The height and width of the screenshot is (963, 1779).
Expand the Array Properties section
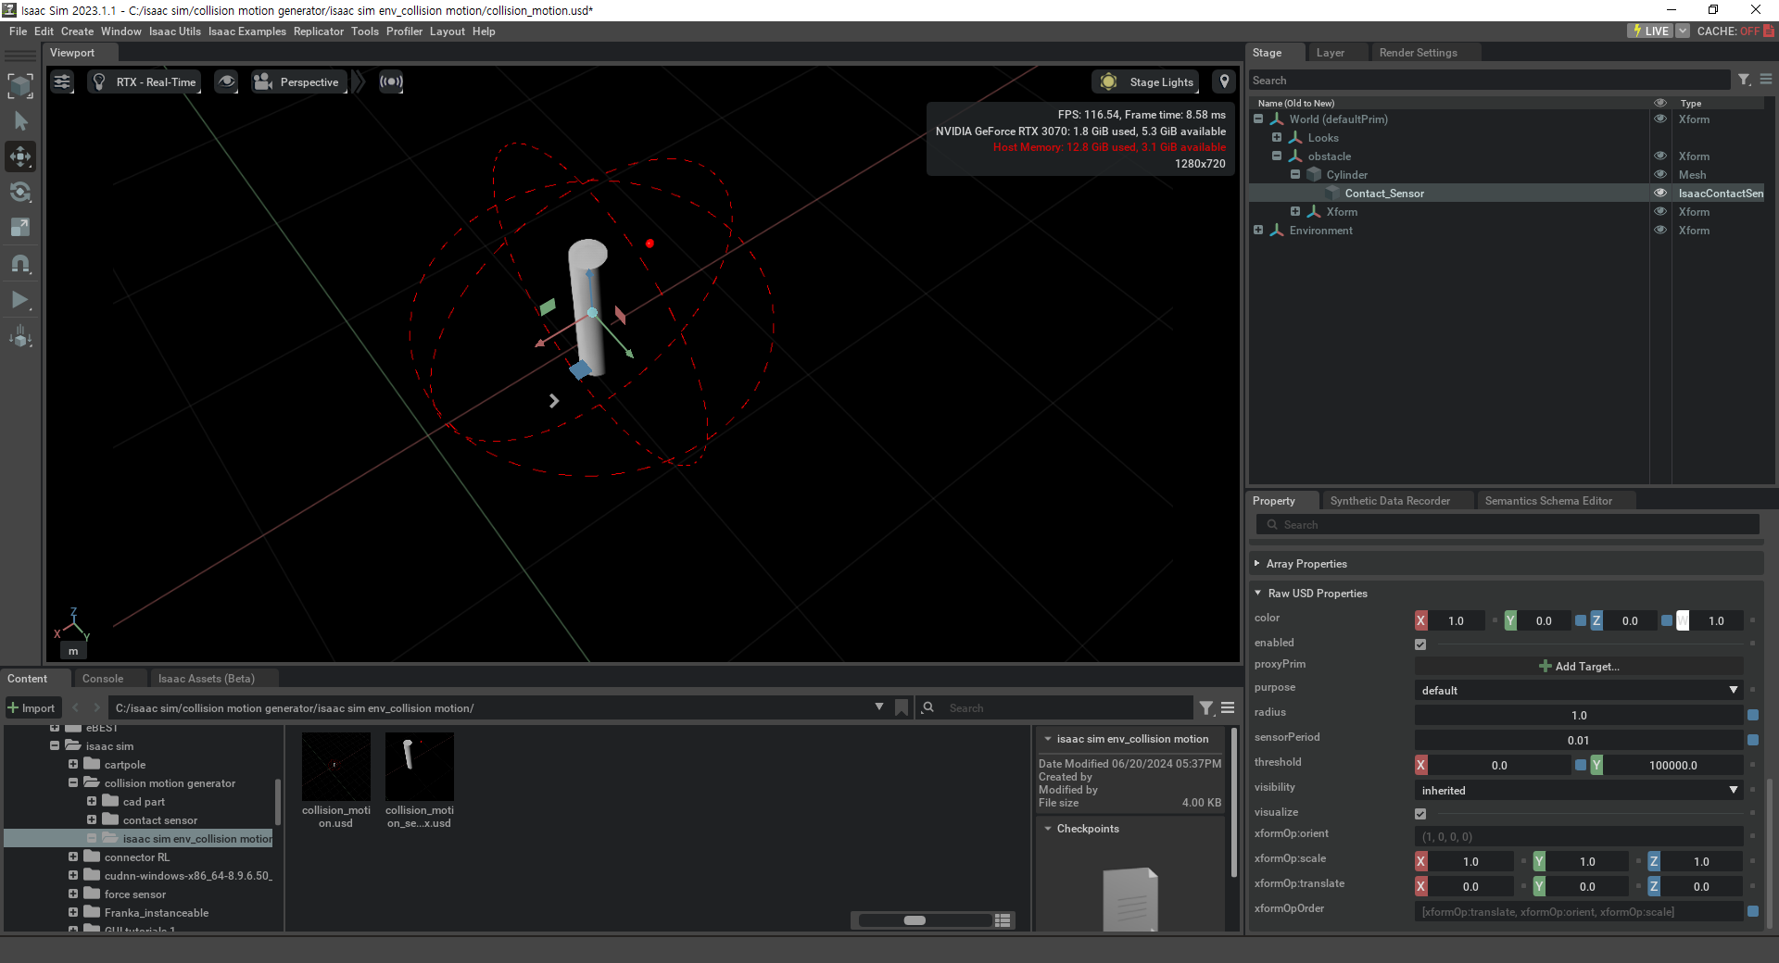[x=1306, y=564]
